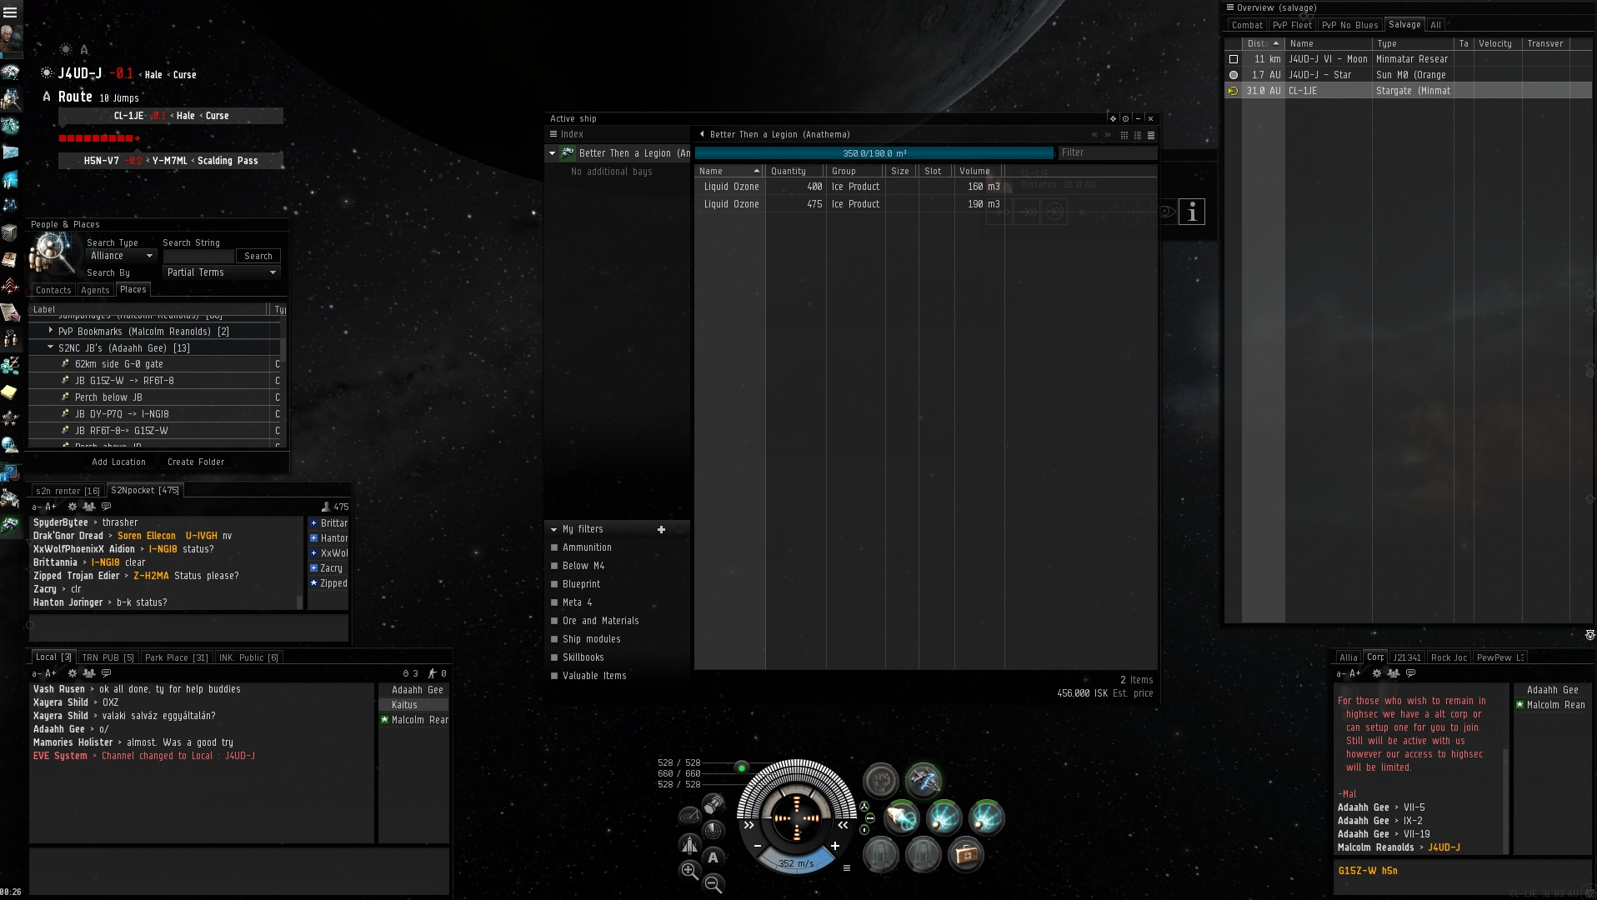Toggle the Below M4 inventory filter

[553, 566]
